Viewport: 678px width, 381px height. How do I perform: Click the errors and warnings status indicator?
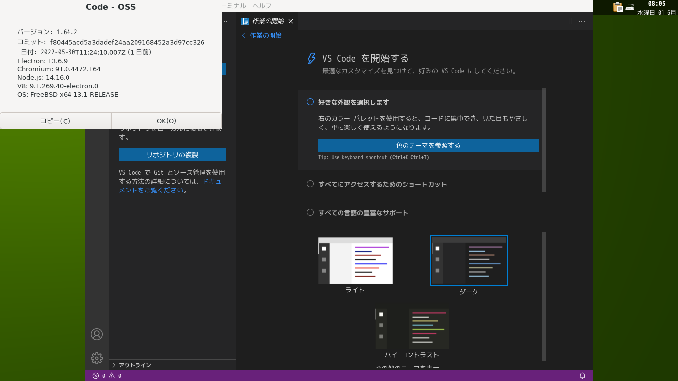pos(107,376)
